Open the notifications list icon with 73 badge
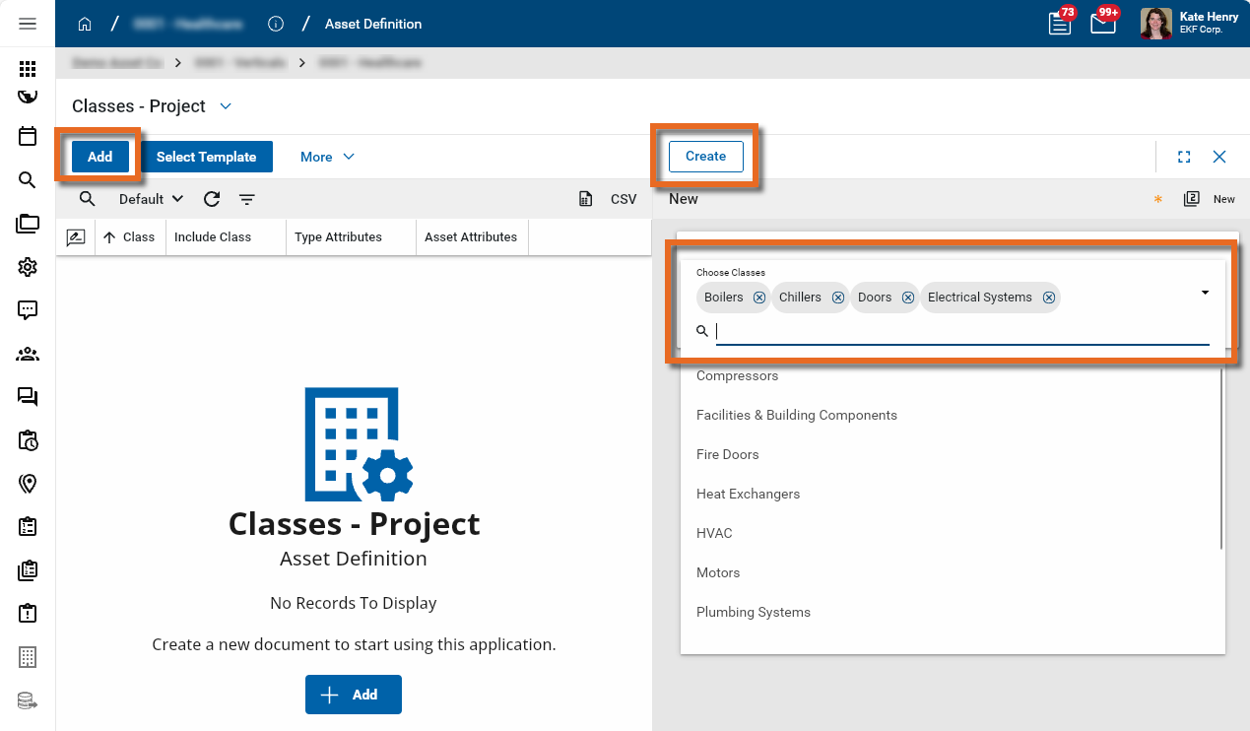This screenshot has width=1250, height=731. click(1060, 24)
